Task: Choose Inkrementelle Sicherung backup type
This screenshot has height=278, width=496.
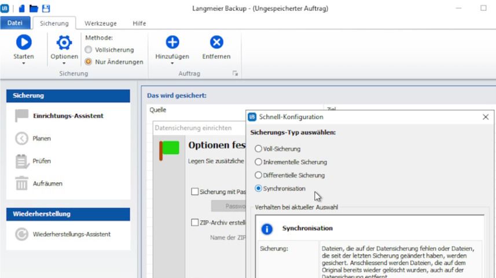Action: pos(259,161)
